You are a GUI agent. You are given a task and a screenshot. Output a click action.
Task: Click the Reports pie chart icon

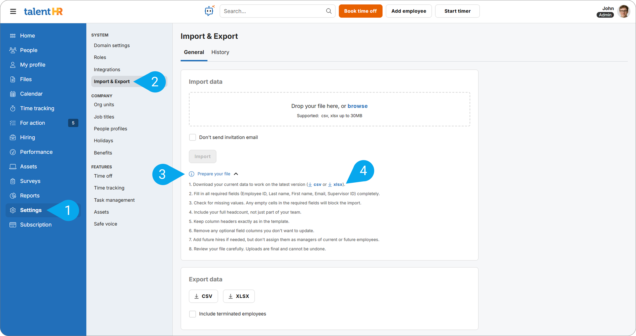point(13,196)
